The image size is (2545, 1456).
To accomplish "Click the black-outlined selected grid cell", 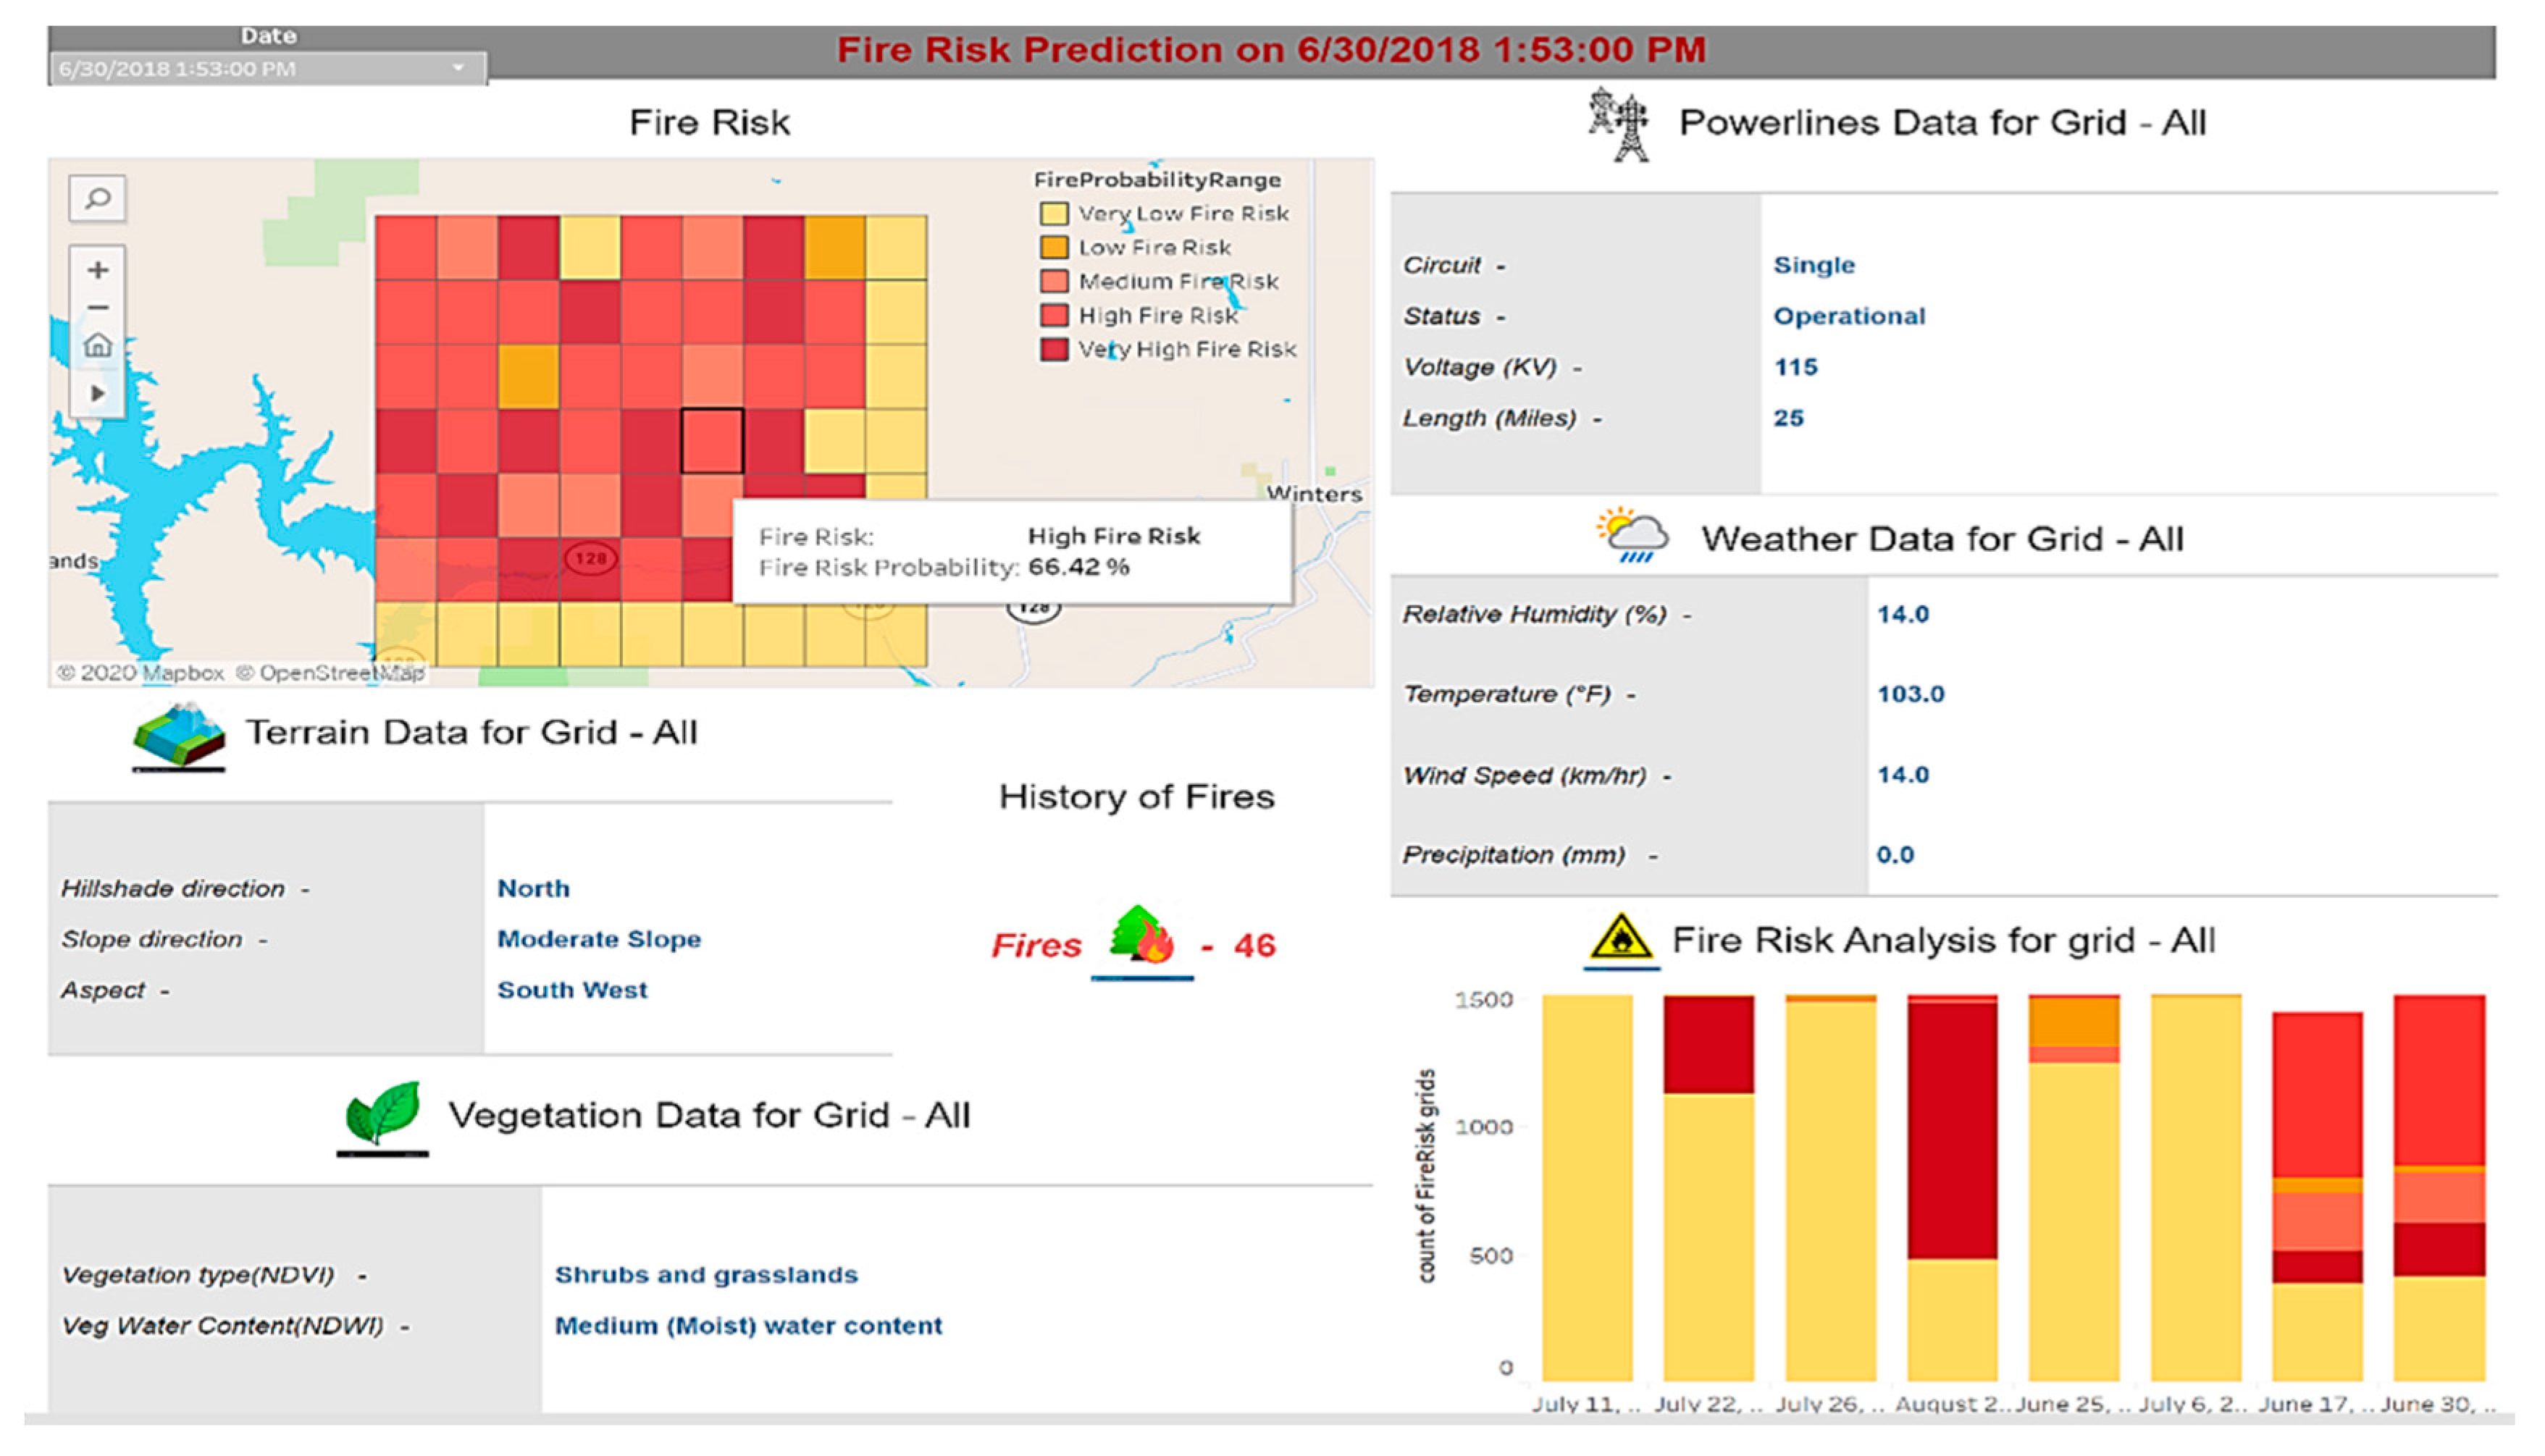I will pyautogui.click(x=712, y=440).
